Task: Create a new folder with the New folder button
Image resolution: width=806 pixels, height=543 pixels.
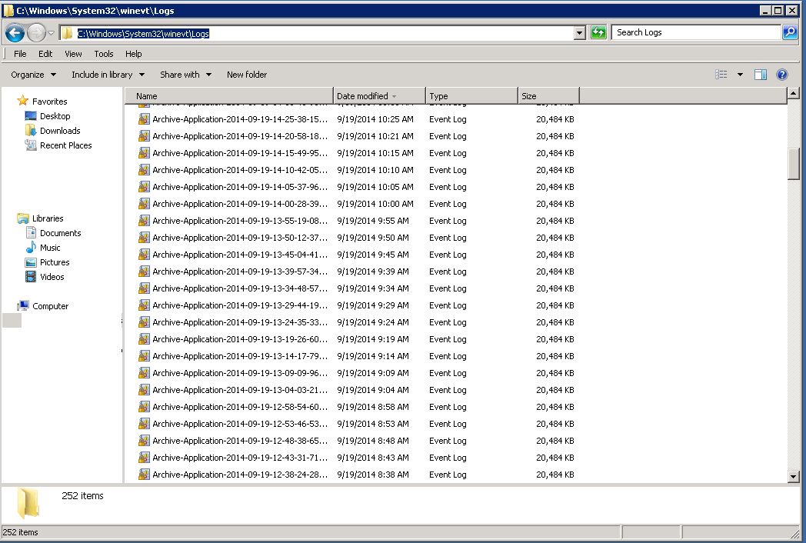Action: click(246, 74)
